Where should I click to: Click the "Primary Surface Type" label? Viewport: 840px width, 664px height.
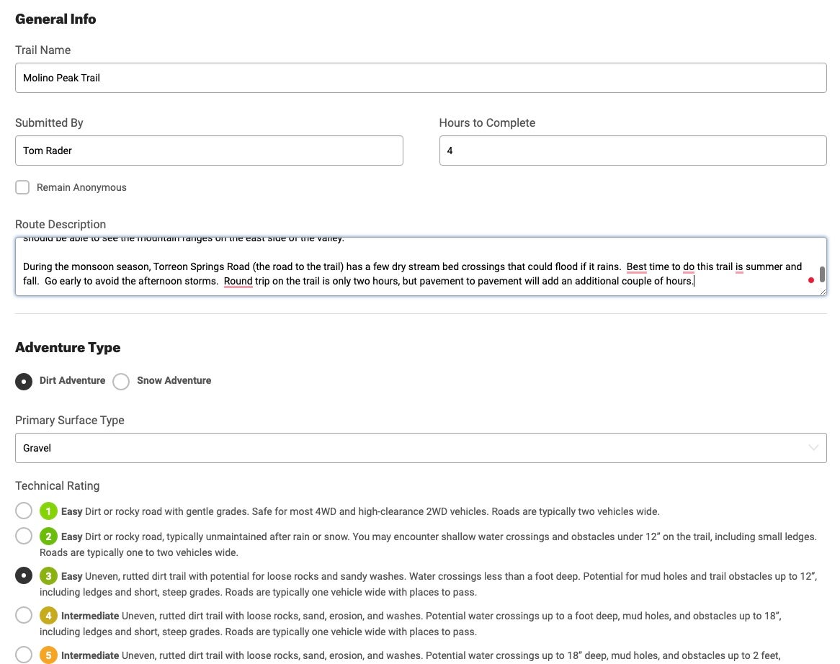pos(70,421)
